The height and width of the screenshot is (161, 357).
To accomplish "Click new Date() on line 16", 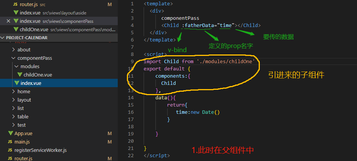I will (x=205, y=112).
